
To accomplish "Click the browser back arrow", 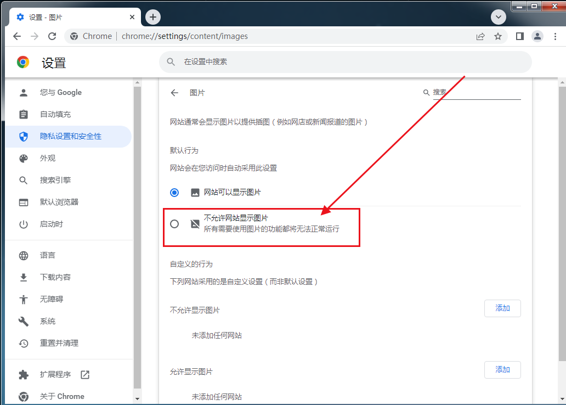I will pyautogui.click(x=17, y=36).
